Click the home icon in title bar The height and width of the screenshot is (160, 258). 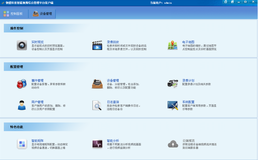point(232,2)
